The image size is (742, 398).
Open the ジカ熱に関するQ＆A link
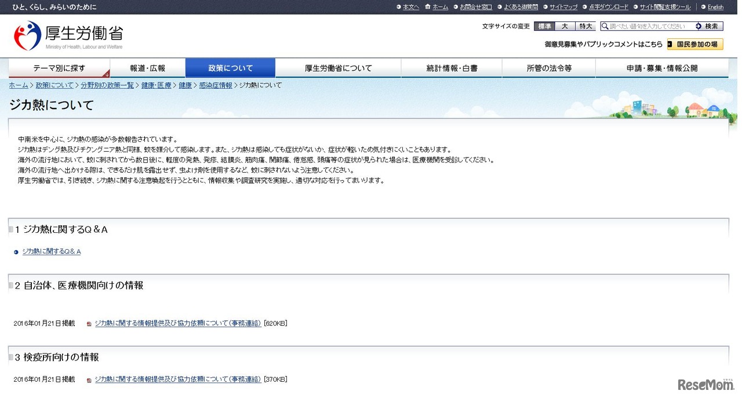coord(52,251)
